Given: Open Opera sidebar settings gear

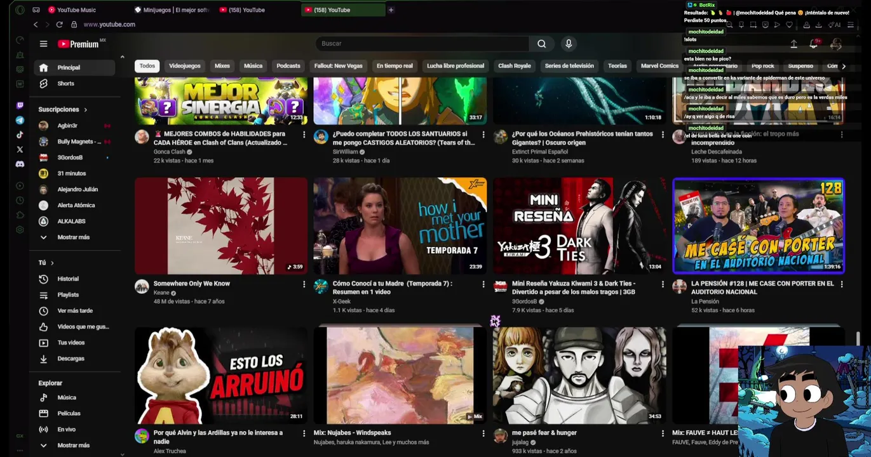Looking at the screenshot, I should (x=20, y=230).
